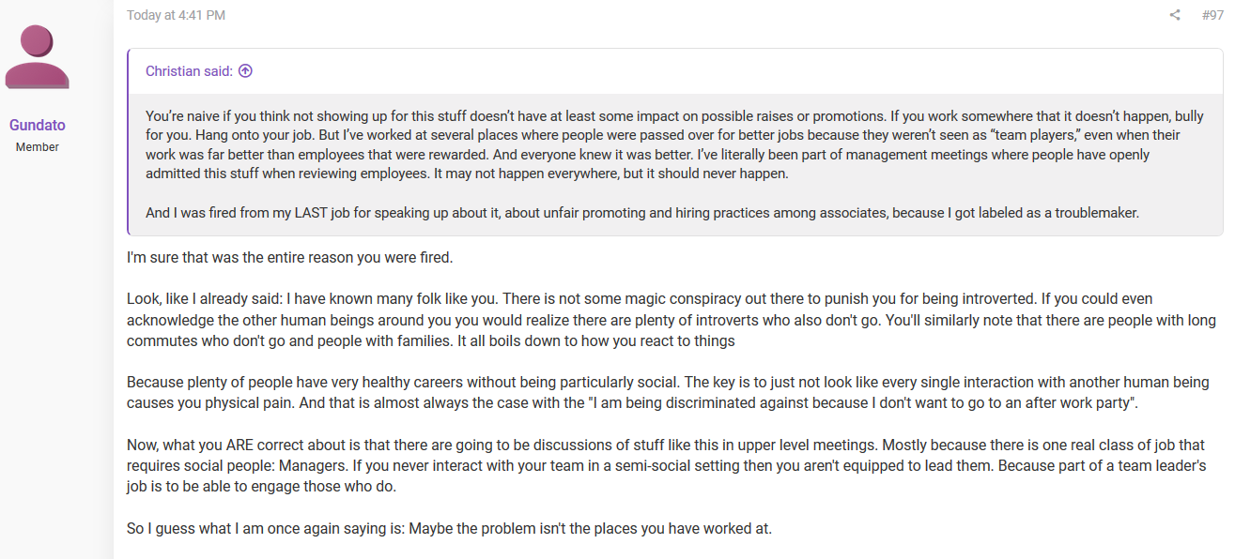
Task: Click the 'Christian said:' quote header link
Action: pyautogui.click(x=189, y=71)
